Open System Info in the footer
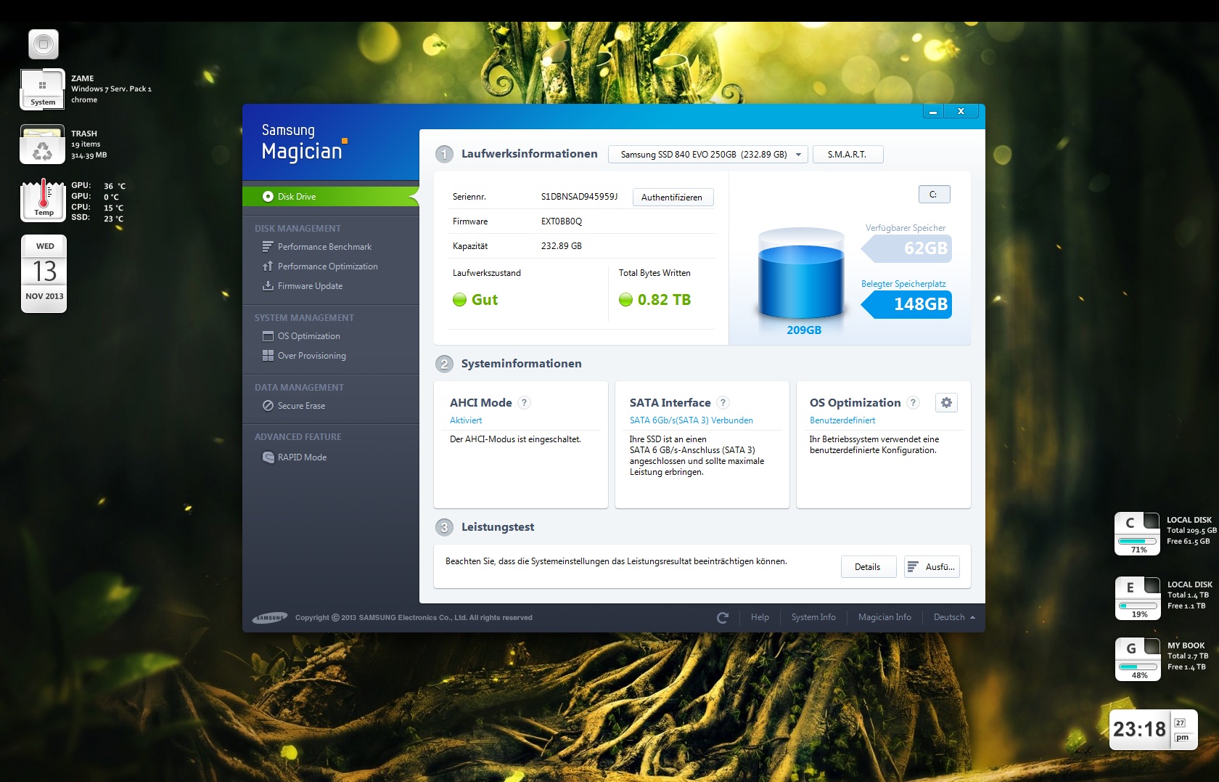Viewport: 1219px width, 782px height. [x=813, y=617]
